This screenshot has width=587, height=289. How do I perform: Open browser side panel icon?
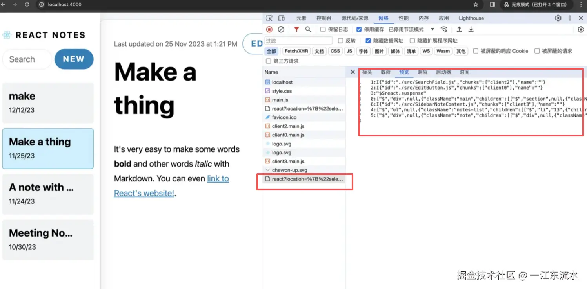pos(492,5)
